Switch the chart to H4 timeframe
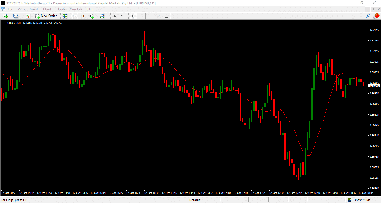Screen dimensions: 381x203 click(x=114, y=16)
